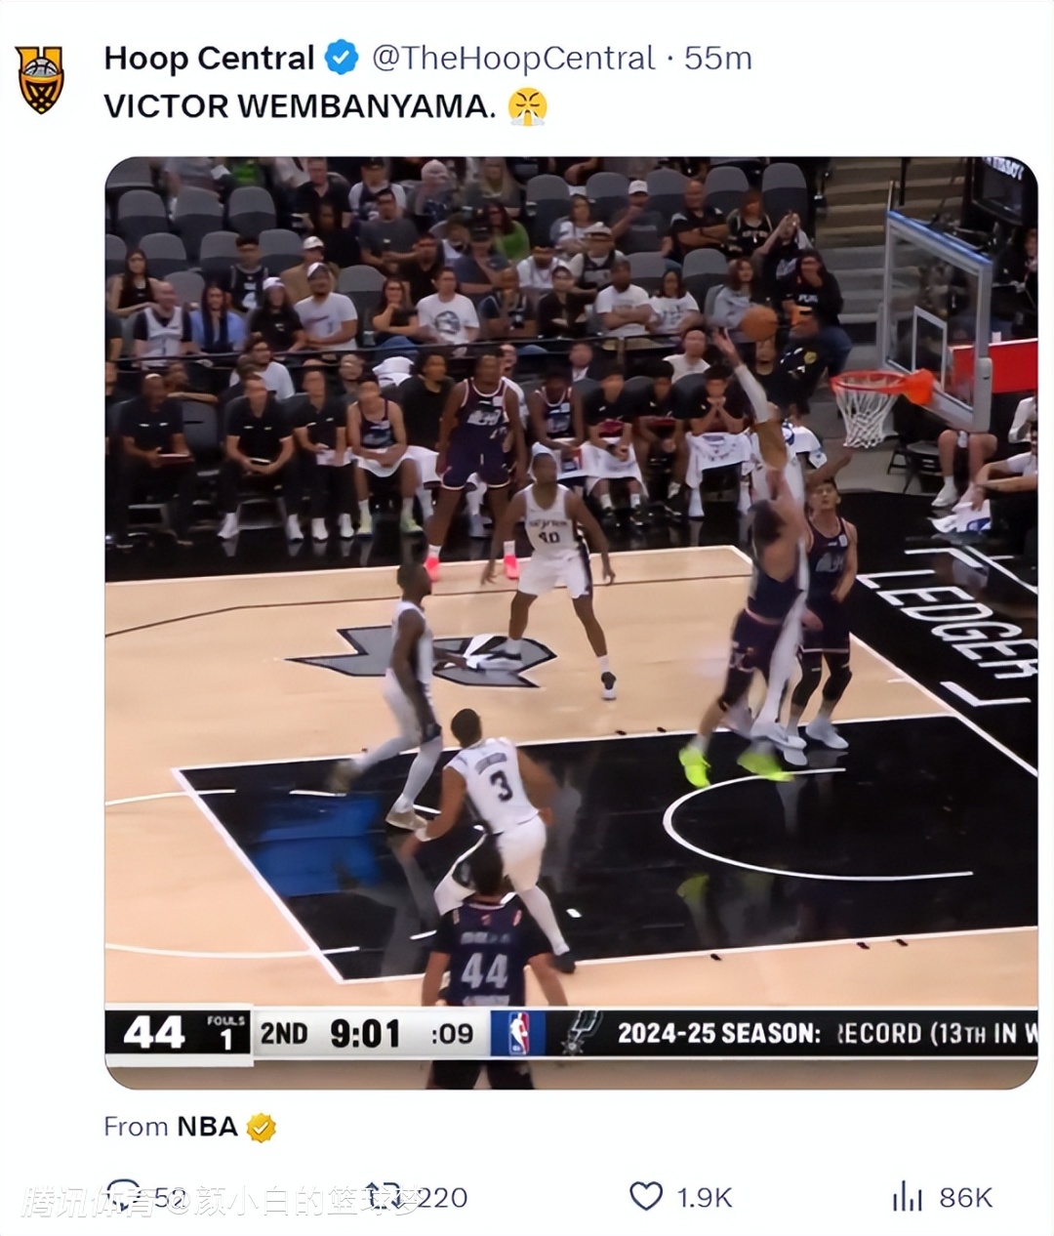Click the 86K views count
The width and height of the screenshot is (1054, 1236).
(965, 1197)
